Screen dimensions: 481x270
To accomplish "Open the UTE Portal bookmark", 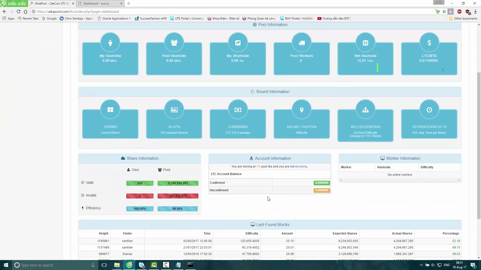I will [187, 18].
